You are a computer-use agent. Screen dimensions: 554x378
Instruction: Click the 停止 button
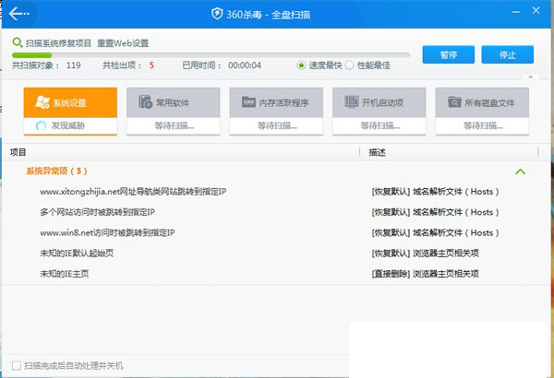click(x=507, y=54)
